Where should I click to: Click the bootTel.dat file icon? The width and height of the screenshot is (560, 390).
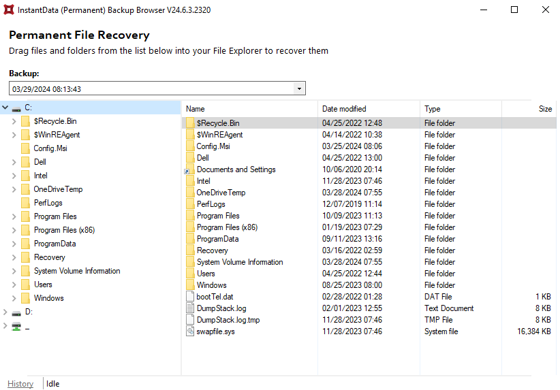click(x=190, y=297)
